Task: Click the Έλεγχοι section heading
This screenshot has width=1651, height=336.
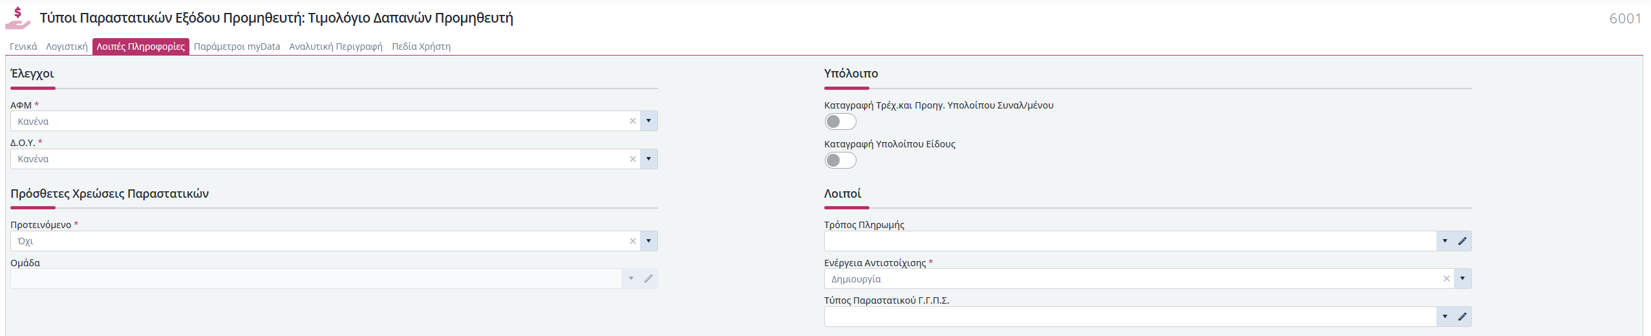Action: [x=32, y=74]
